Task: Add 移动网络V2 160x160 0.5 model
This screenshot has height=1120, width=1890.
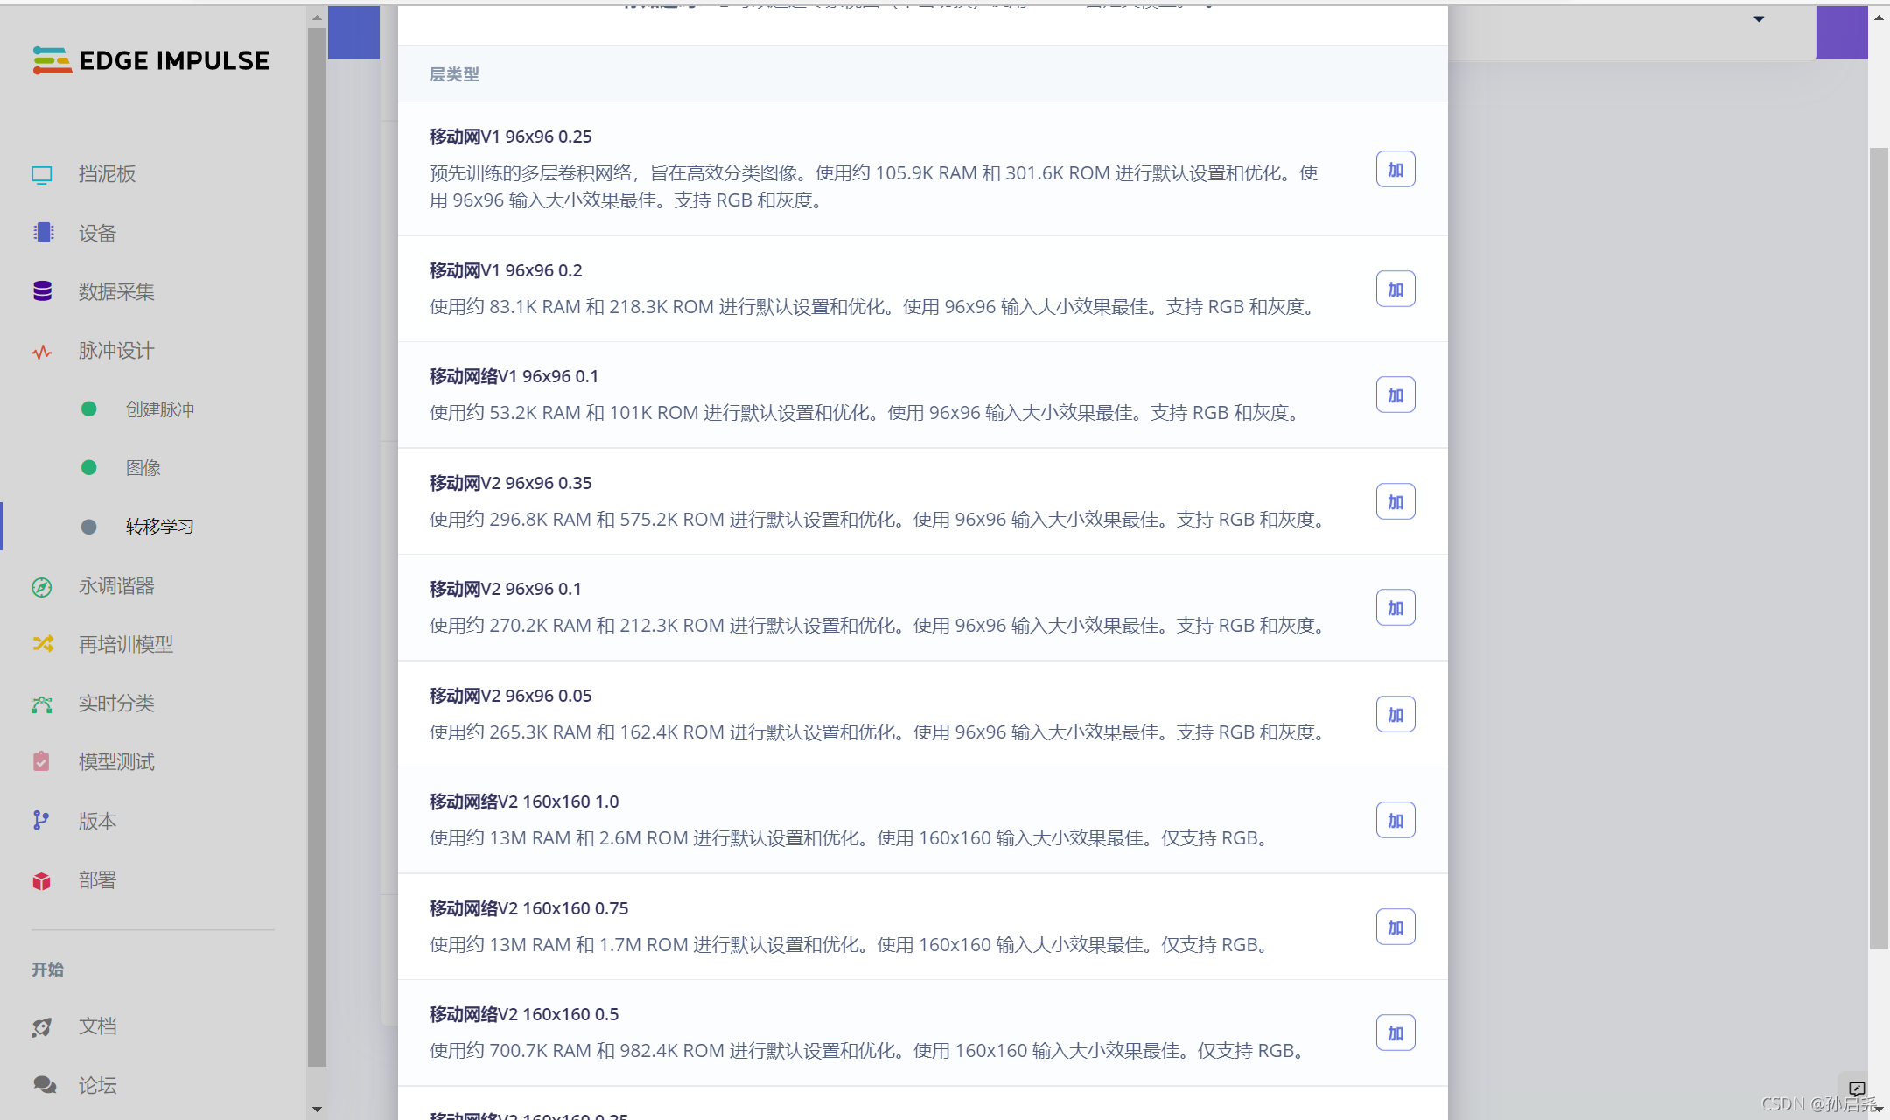Action: point(1395,1033)
